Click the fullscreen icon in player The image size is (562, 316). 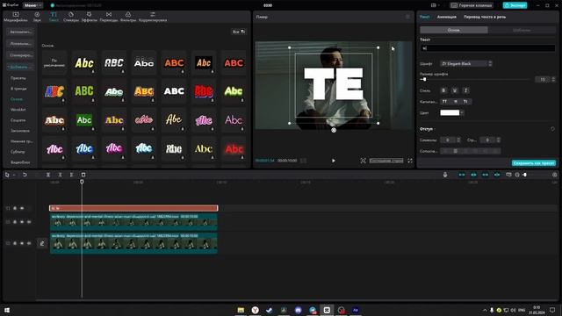pos(410,161)
